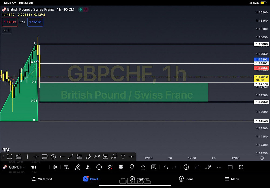This screenshot has height=188, width=270.
Task: Open the layout grid selector
Action: (121, 167)
